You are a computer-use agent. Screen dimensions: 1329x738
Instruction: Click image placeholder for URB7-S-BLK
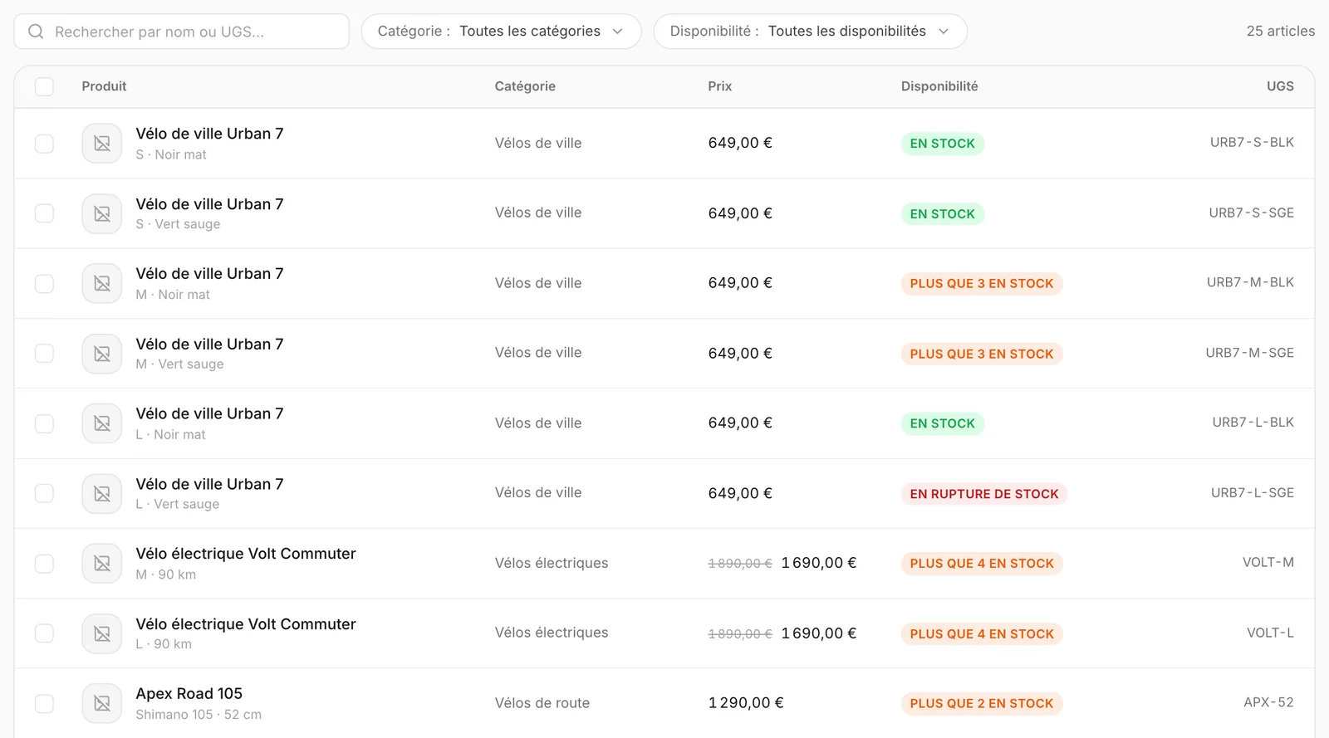(x=102, y=144)
